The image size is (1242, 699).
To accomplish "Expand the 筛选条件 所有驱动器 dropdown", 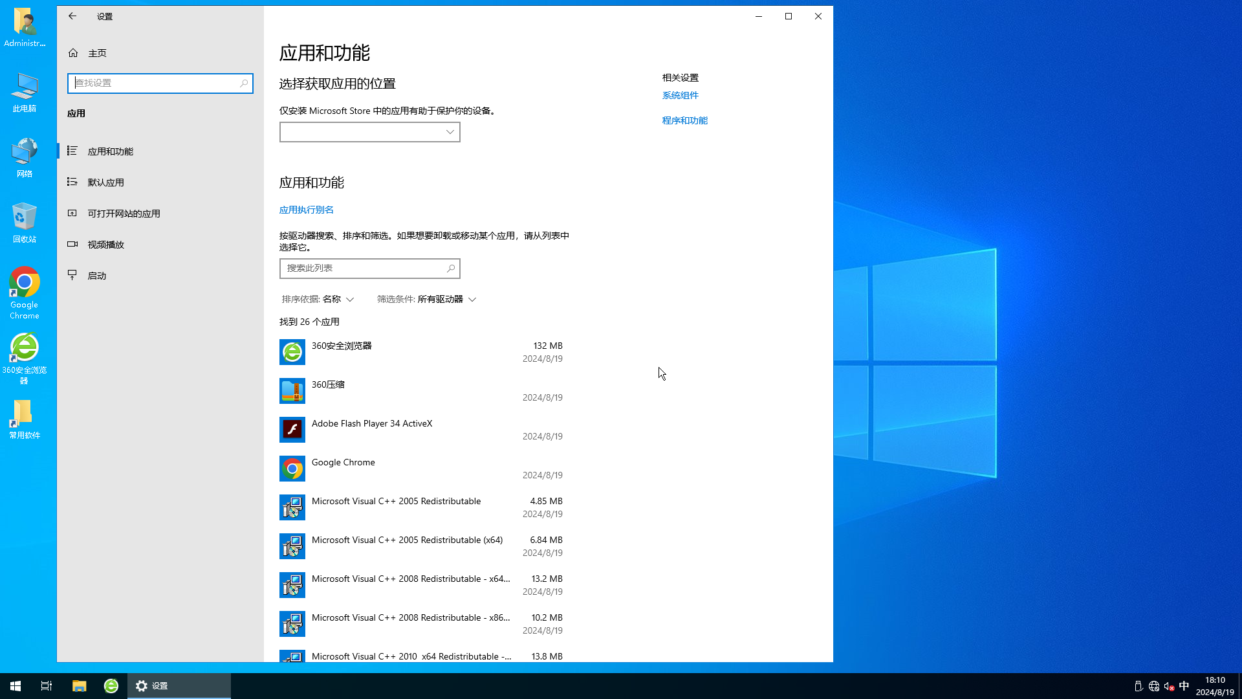I will (x=426, y=299).
